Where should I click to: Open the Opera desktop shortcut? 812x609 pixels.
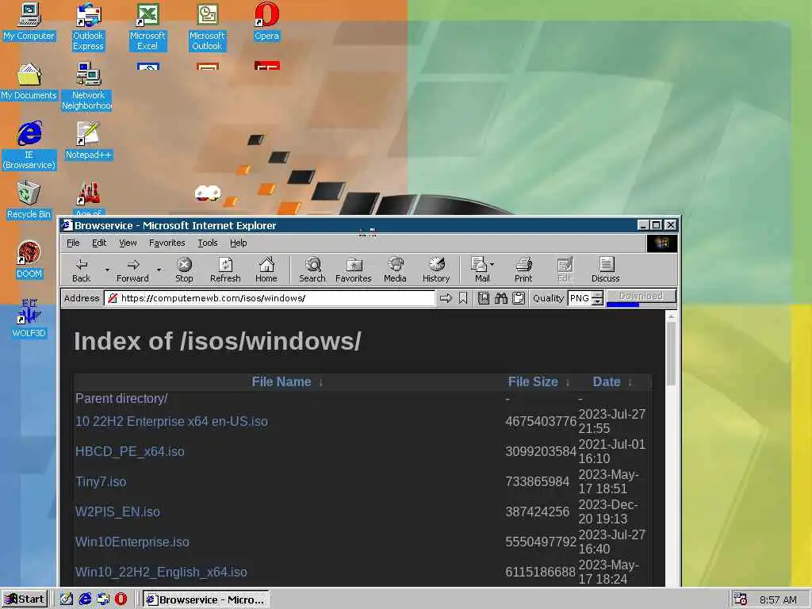click(266, 21)
